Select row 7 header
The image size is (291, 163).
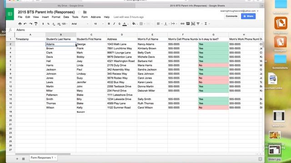tap(10, 65)
